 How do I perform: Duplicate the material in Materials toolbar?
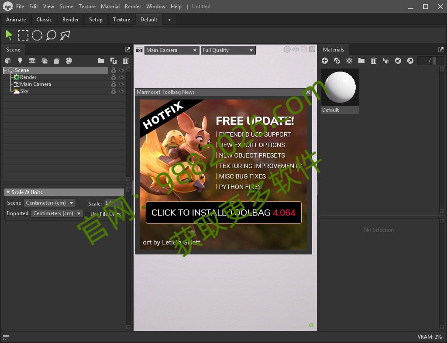(337, 61)
